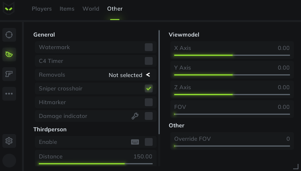This screenshot has height=171, width=301.
Task: Enable the Thirdperson checkbox
Action: (x=149, y=142)
